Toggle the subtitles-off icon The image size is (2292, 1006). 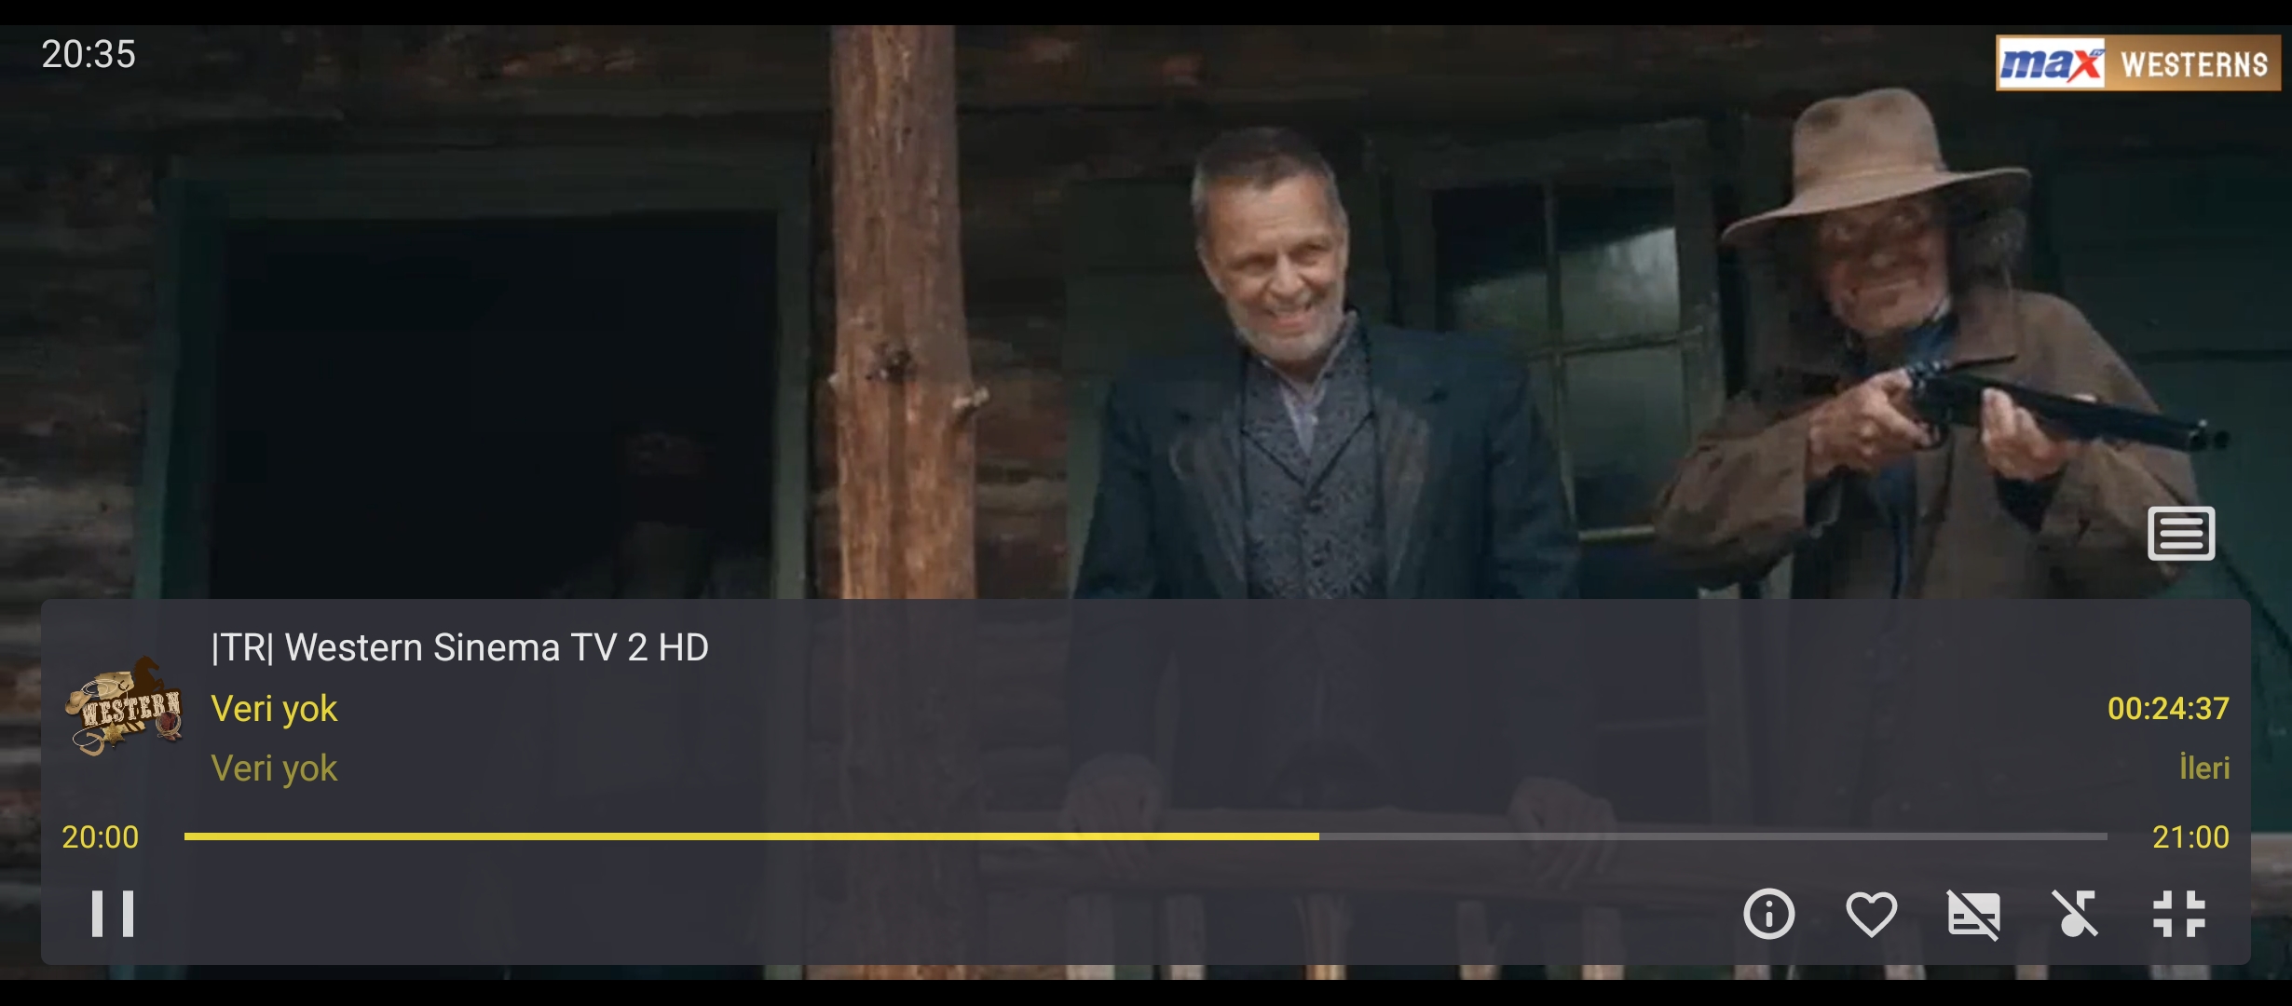[1973, 914]
